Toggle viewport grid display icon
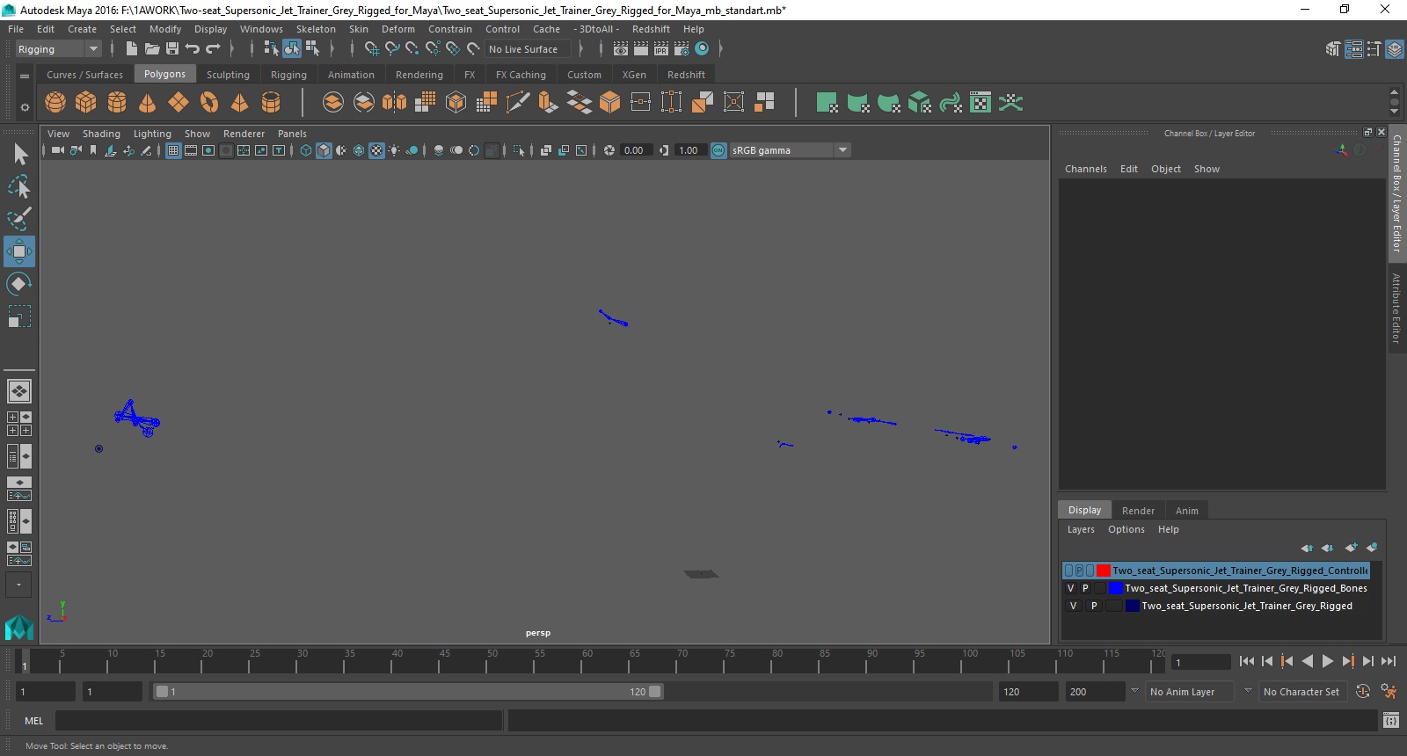 (x=173, y=150)
